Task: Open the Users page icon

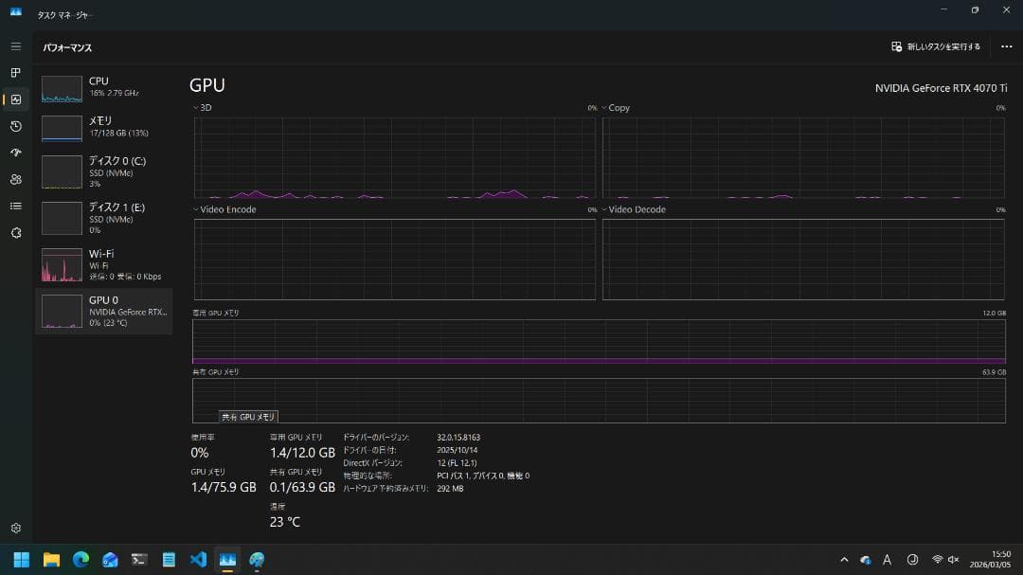Action: tap(15, 179)
